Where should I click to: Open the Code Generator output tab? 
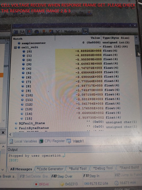pyautogui.click(x=50, y=169)
